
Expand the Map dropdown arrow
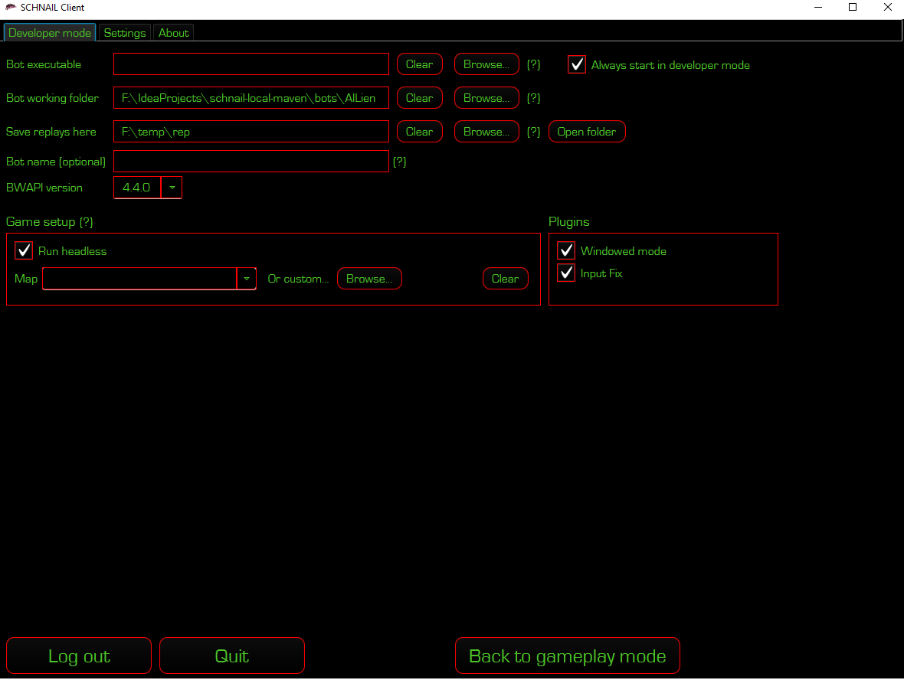[246, 278]
